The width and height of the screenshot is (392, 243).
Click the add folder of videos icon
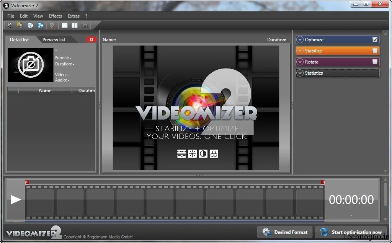[20, 25]
